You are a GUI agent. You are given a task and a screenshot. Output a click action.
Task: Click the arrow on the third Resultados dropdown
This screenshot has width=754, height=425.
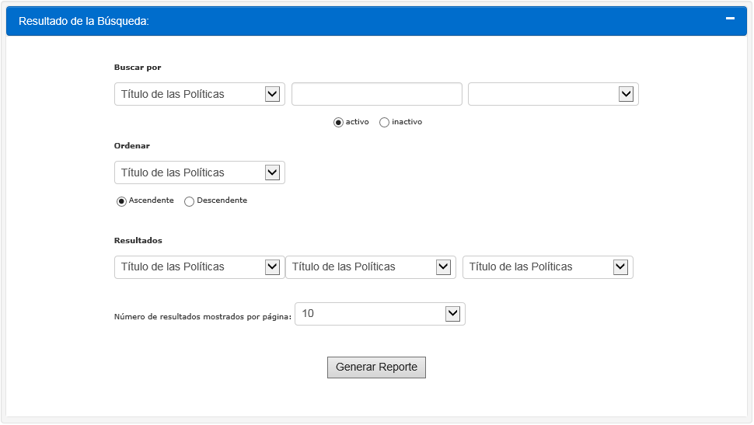(x=620, y=267)
